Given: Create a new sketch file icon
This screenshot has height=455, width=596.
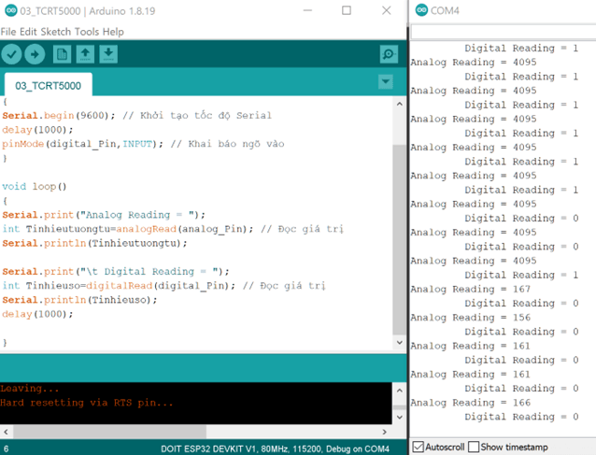Looking at the screenshot, I should coord(62,54).
